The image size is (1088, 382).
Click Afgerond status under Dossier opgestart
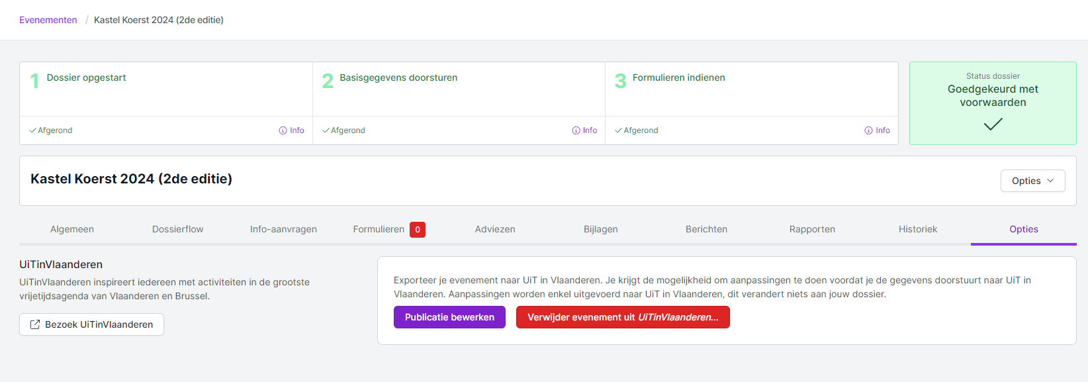[x=51, y=130]
